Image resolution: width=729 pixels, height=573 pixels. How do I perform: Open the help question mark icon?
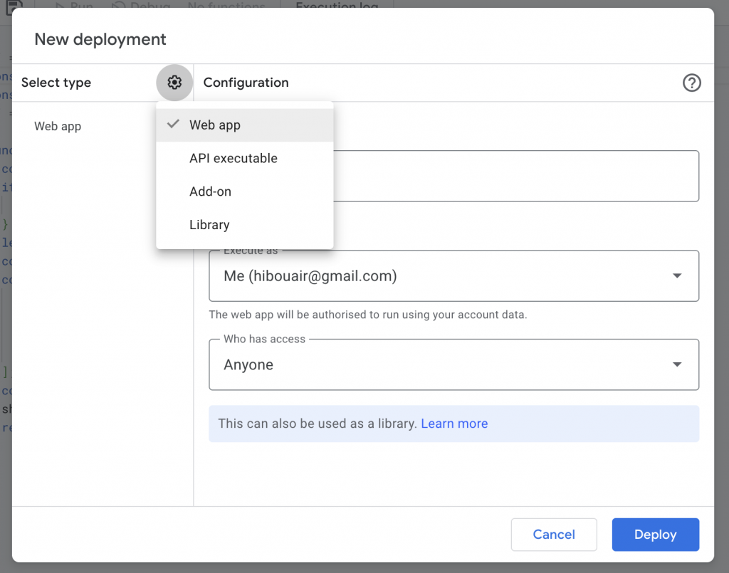pos(691,83)
